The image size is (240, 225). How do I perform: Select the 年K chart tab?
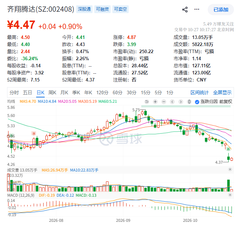point(88,92)
